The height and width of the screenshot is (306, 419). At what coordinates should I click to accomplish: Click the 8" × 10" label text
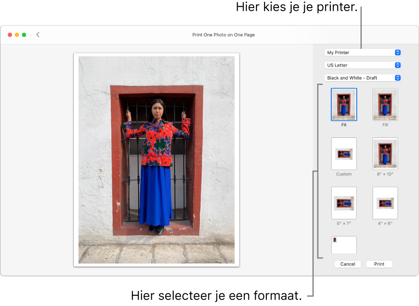tap(385, 174)
